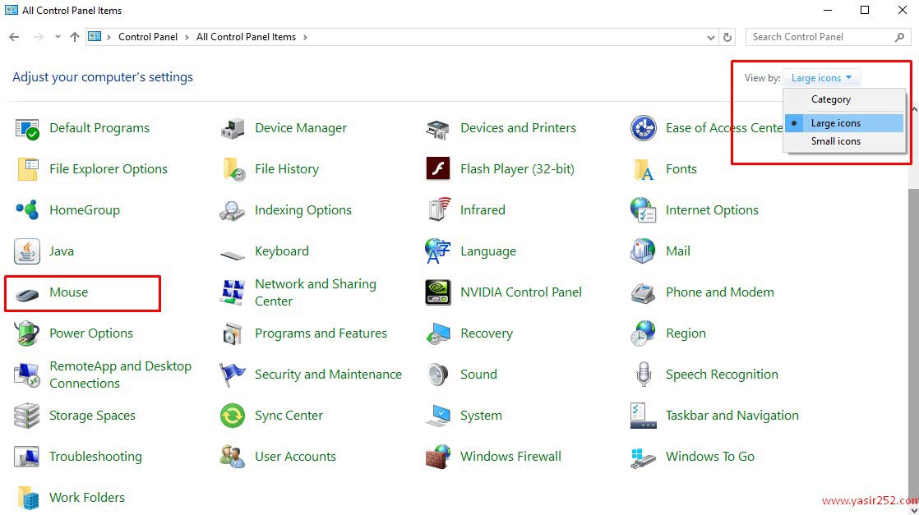Select the Large icons view option

(x=835, y=122)
